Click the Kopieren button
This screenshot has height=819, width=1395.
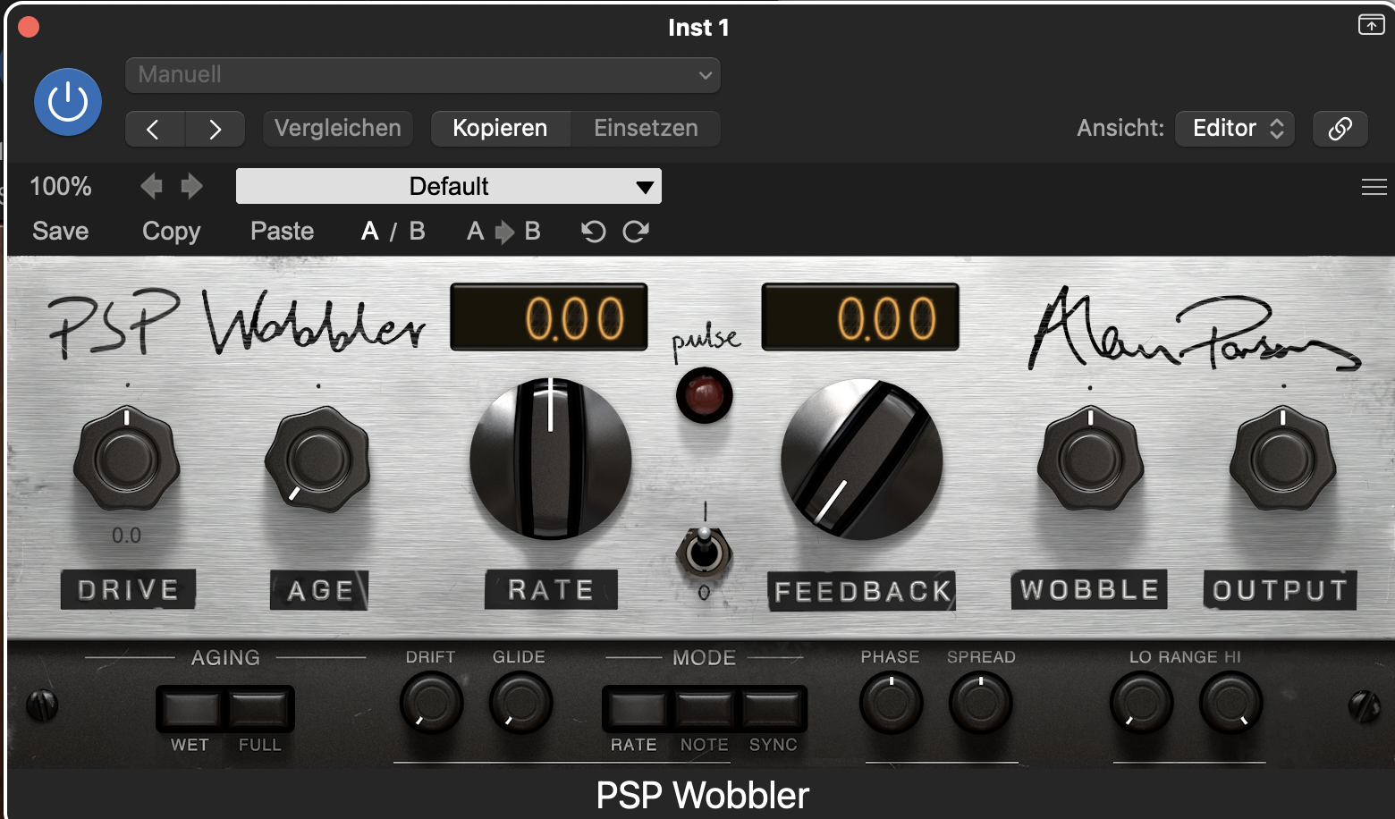(500, 129)
